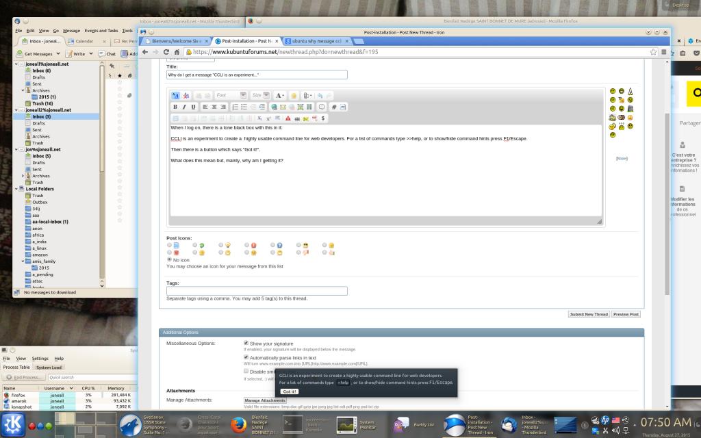This screenshot has width=701, height=438.
Task: Click the Bold formatting icon in editor
Action: pyautogui.click(x=175, y=107)
